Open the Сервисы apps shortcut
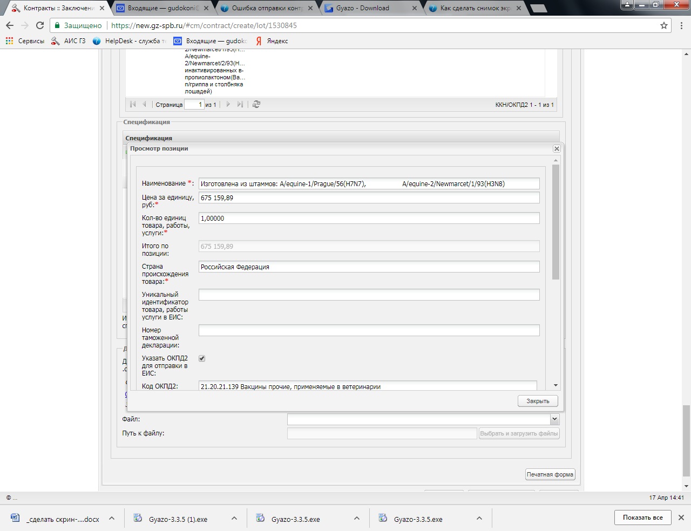691x531 pixels. tap(25, 41)
